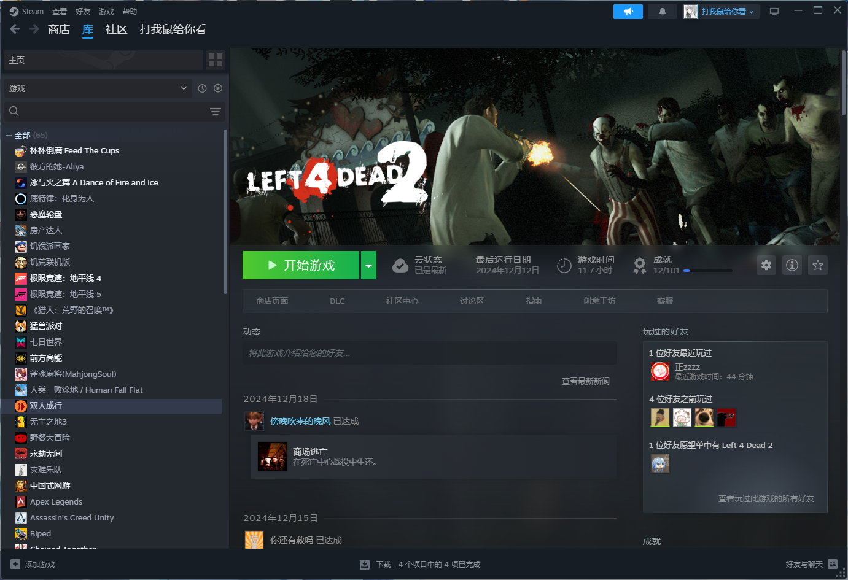The image size is (848, 580).
Task: Click 查看最新新闻
Action: (x=586, y=381)
